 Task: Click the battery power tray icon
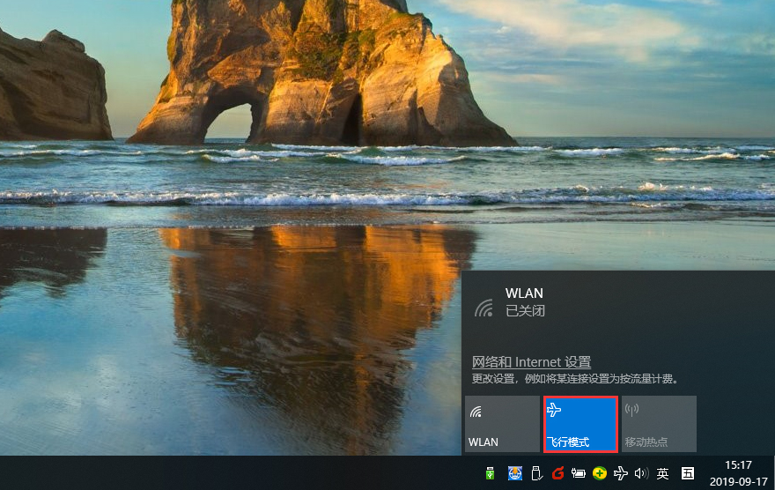point(579,473)
